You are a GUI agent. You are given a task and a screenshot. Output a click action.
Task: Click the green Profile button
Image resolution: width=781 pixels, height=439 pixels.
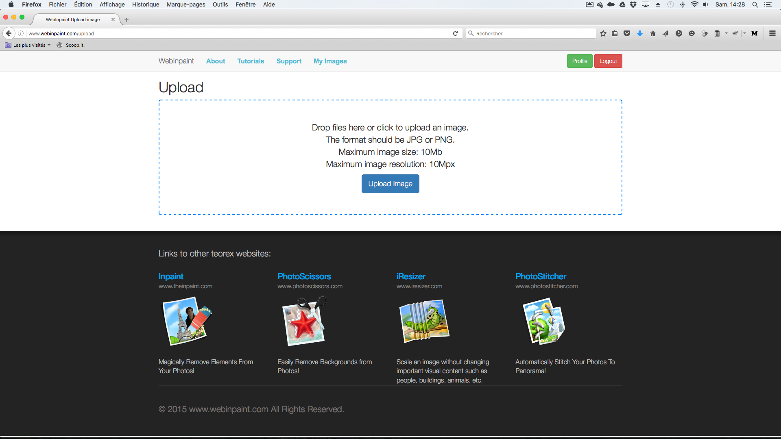point(580,61)
